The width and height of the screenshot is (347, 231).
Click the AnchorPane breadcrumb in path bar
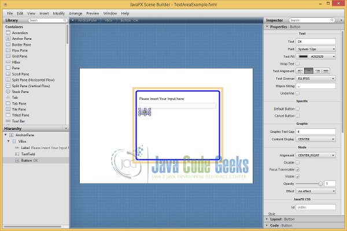(x=87, y=20)
